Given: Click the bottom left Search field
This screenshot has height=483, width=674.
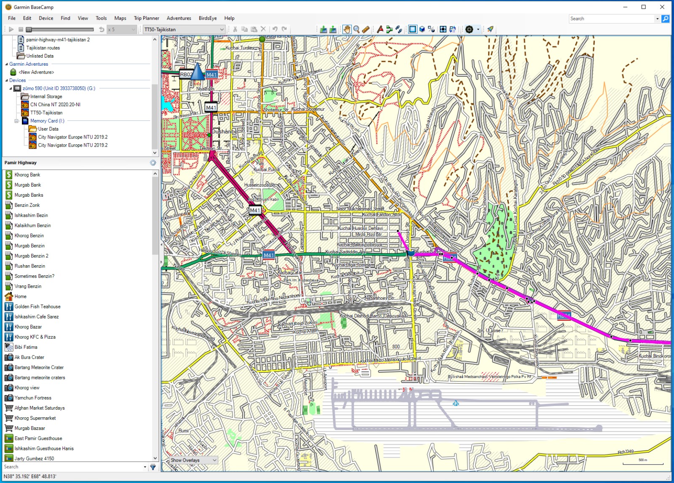Looking at the screenshot, I should 72,467.
